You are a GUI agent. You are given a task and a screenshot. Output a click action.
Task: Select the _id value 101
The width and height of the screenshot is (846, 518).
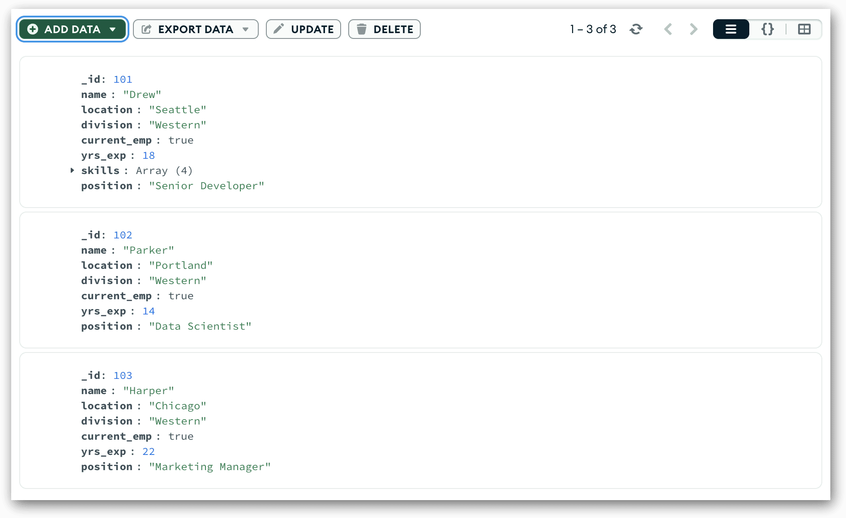click(123, 80)
